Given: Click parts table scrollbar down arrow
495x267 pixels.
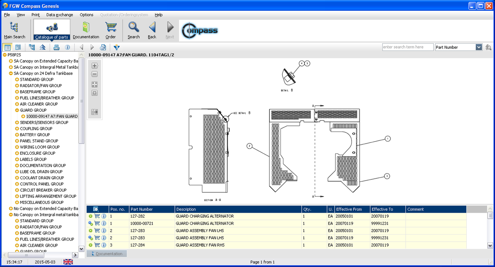Looking at the screenshot, I should tap(490, 245).
